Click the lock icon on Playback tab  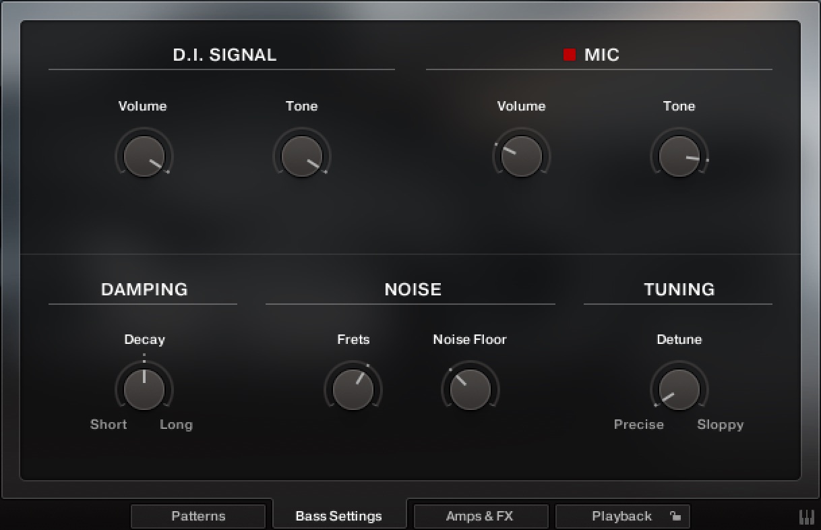675,517
